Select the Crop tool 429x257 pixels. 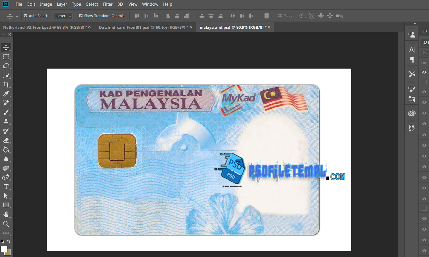6,84
